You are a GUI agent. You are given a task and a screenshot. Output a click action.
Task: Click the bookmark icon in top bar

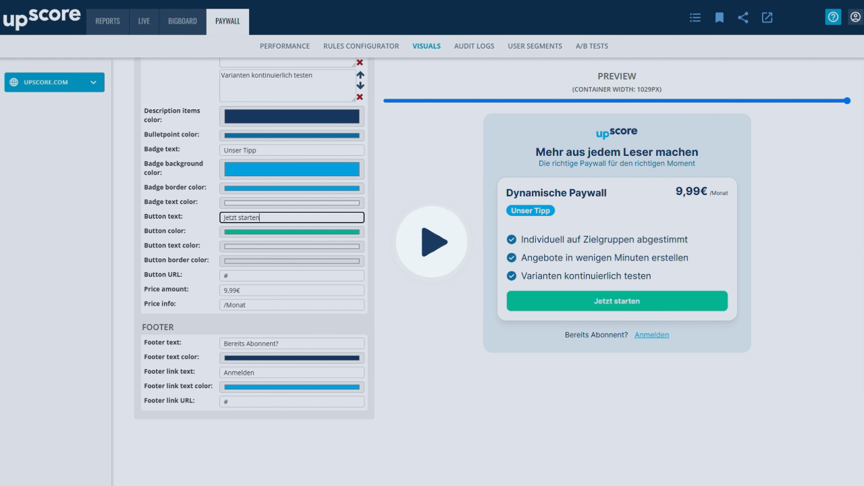[720, 18]
